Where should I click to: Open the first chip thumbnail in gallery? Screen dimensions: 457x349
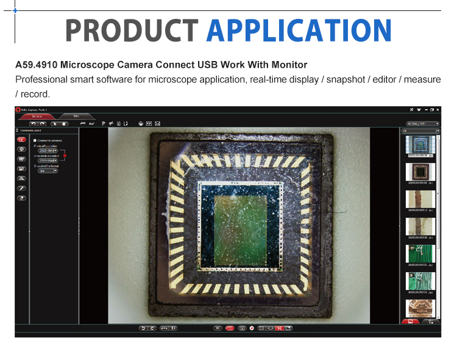pyautogui.click(x=420, y=145)
